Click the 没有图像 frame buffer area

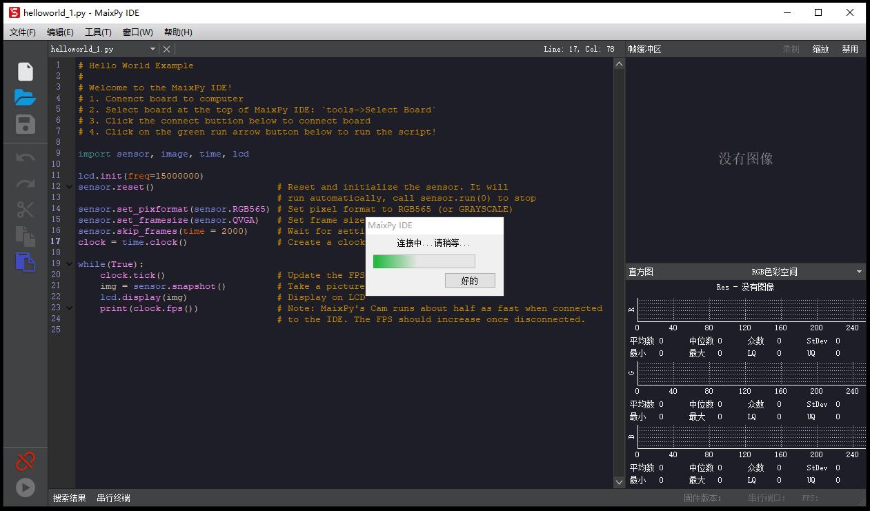tap(746, 159)
